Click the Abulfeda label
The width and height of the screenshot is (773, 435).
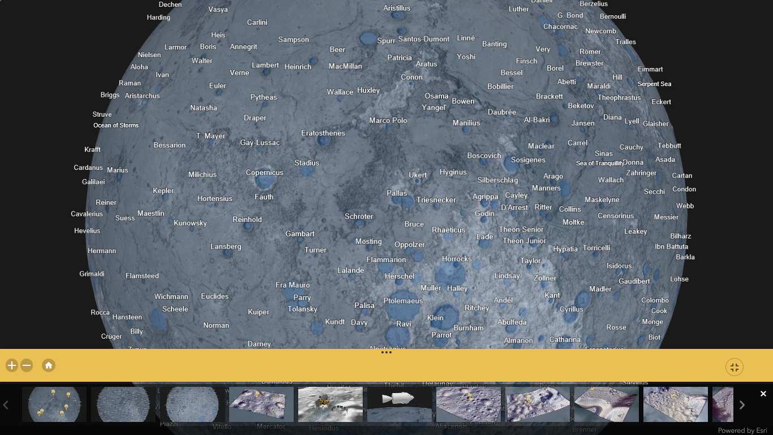[512, 322]
